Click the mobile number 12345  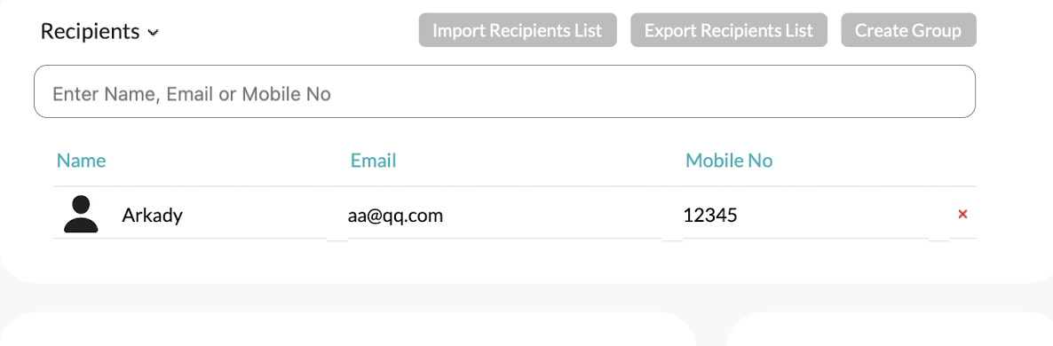click(x=710, y=216)
